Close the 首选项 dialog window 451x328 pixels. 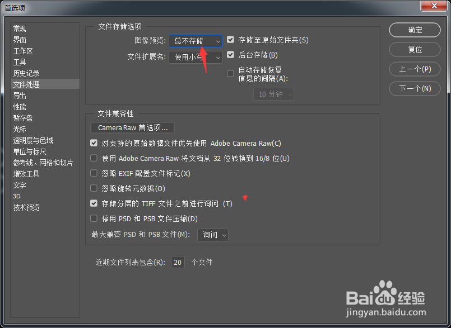434,6
